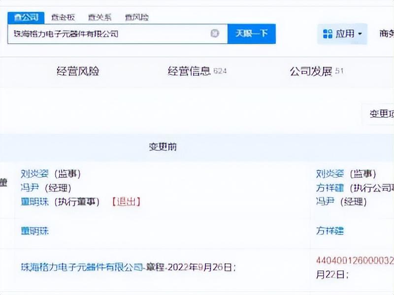Select the 查风险 search tab
The image size is (394, 295).
coord(136,17)
